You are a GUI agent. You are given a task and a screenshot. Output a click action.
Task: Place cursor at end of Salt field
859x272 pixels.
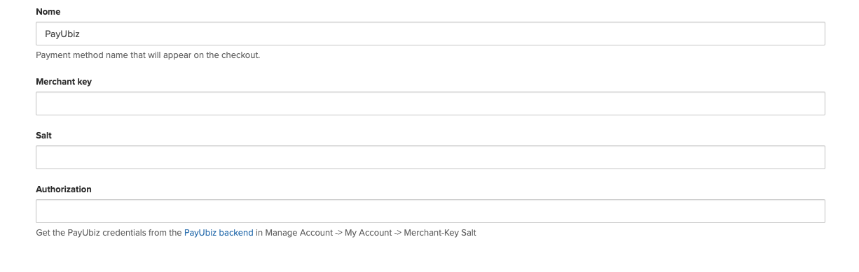[x=816, y=157]
